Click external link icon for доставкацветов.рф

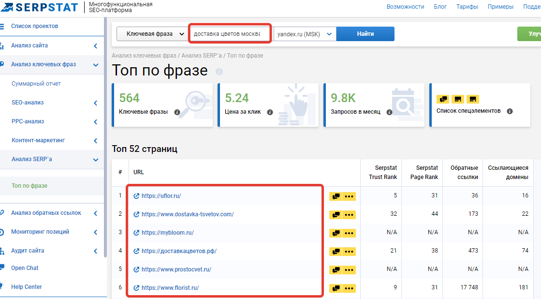[x=137, y=251]
